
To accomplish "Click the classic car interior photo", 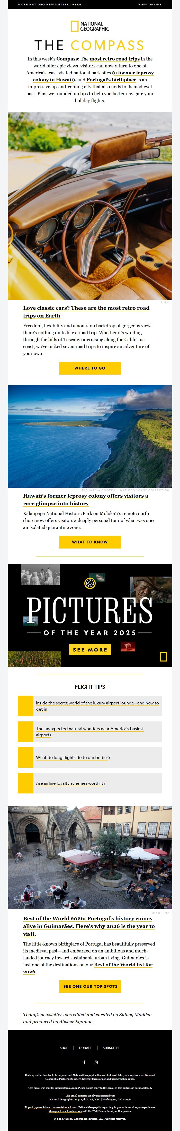I will tap(90, 206).
